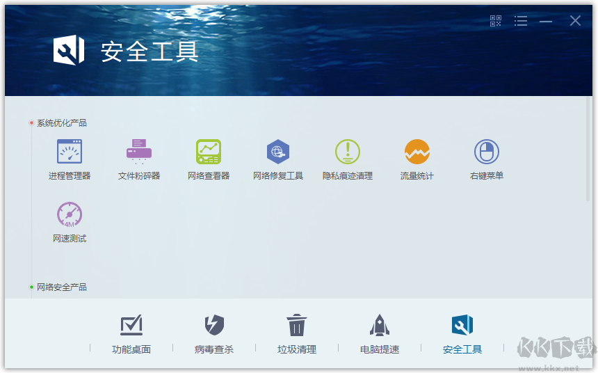Select the 安全工具 bottom tab
The width and height of the screenshot is (598, 373).
[462, 334]
